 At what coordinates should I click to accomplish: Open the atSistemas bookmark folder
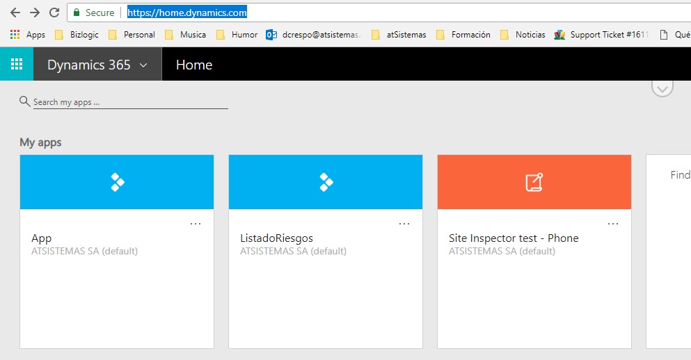pyautogui.click(x=399, y=34)
